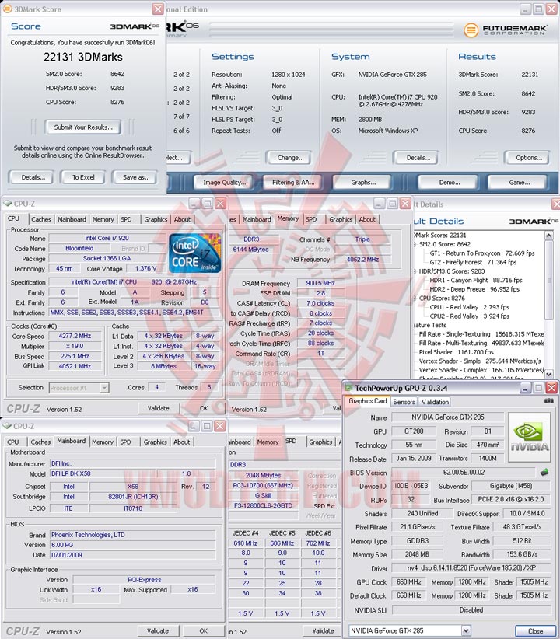Click OK in bottom CPU-Z Mainboard window
Image resolution: width=560 pixels, height=639 pixels.
point(204,630)
